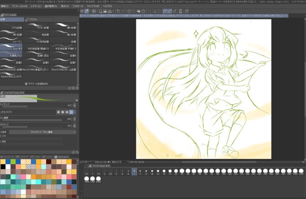Pick the transparent checkered swatch
The width and height of the screenshot is (306, 199).
click(x=28, y=167)
